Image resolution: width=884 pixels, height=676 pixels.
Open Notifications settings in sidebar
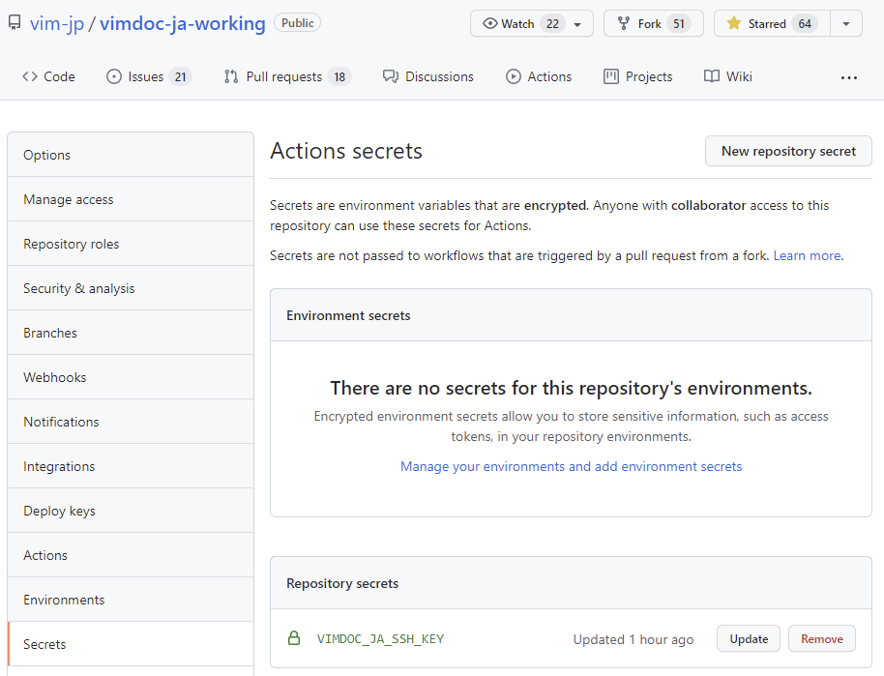click(x=131, y=422)
